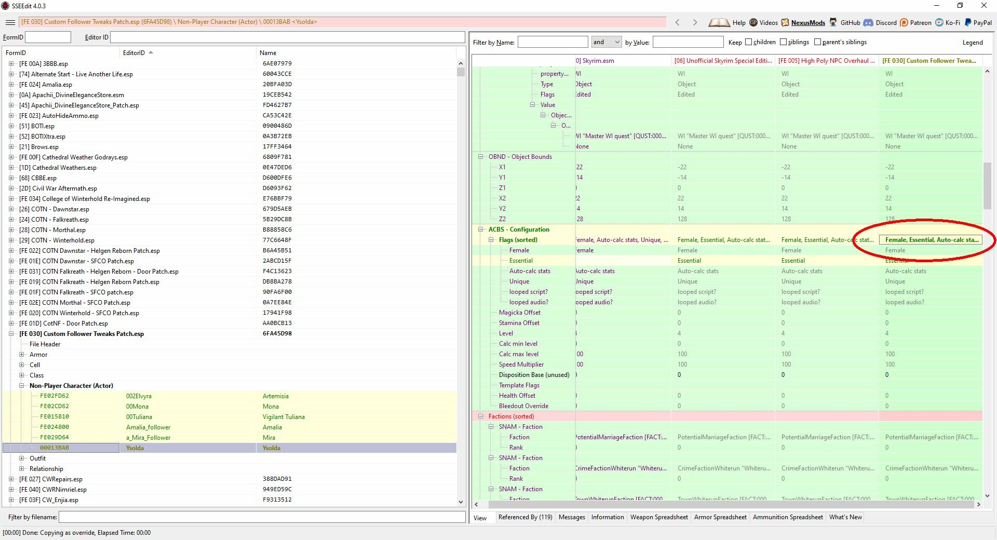Open the Messages tab

coord(572,517)
